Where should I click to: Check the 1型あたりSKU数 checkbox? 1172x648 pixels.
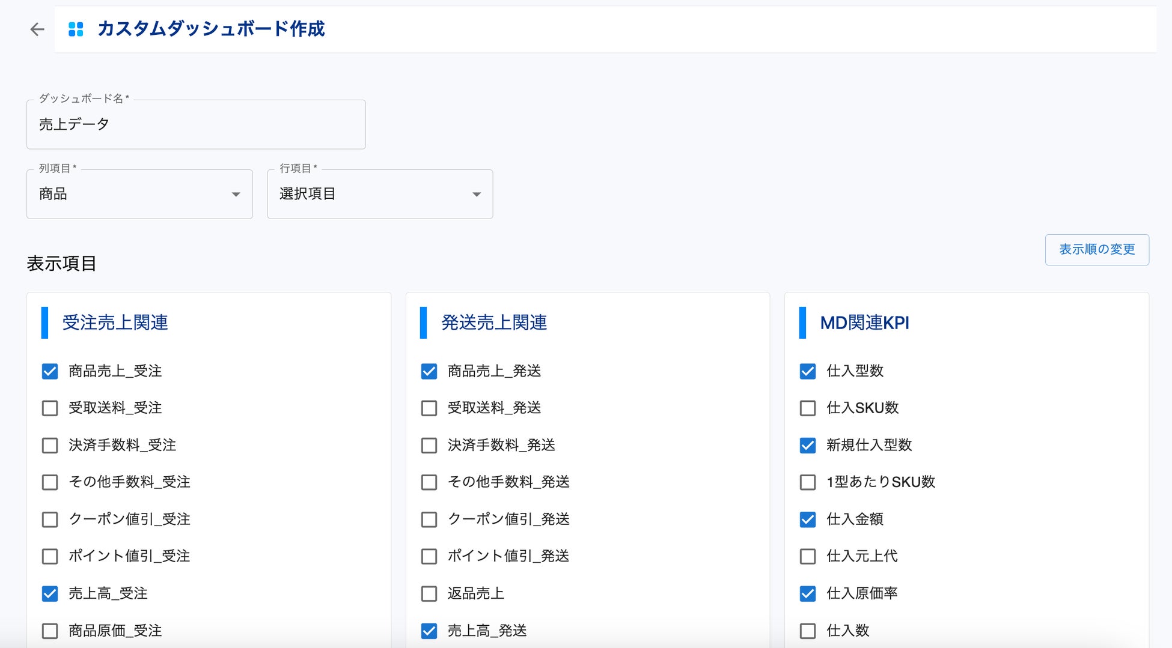coord(808,482)
